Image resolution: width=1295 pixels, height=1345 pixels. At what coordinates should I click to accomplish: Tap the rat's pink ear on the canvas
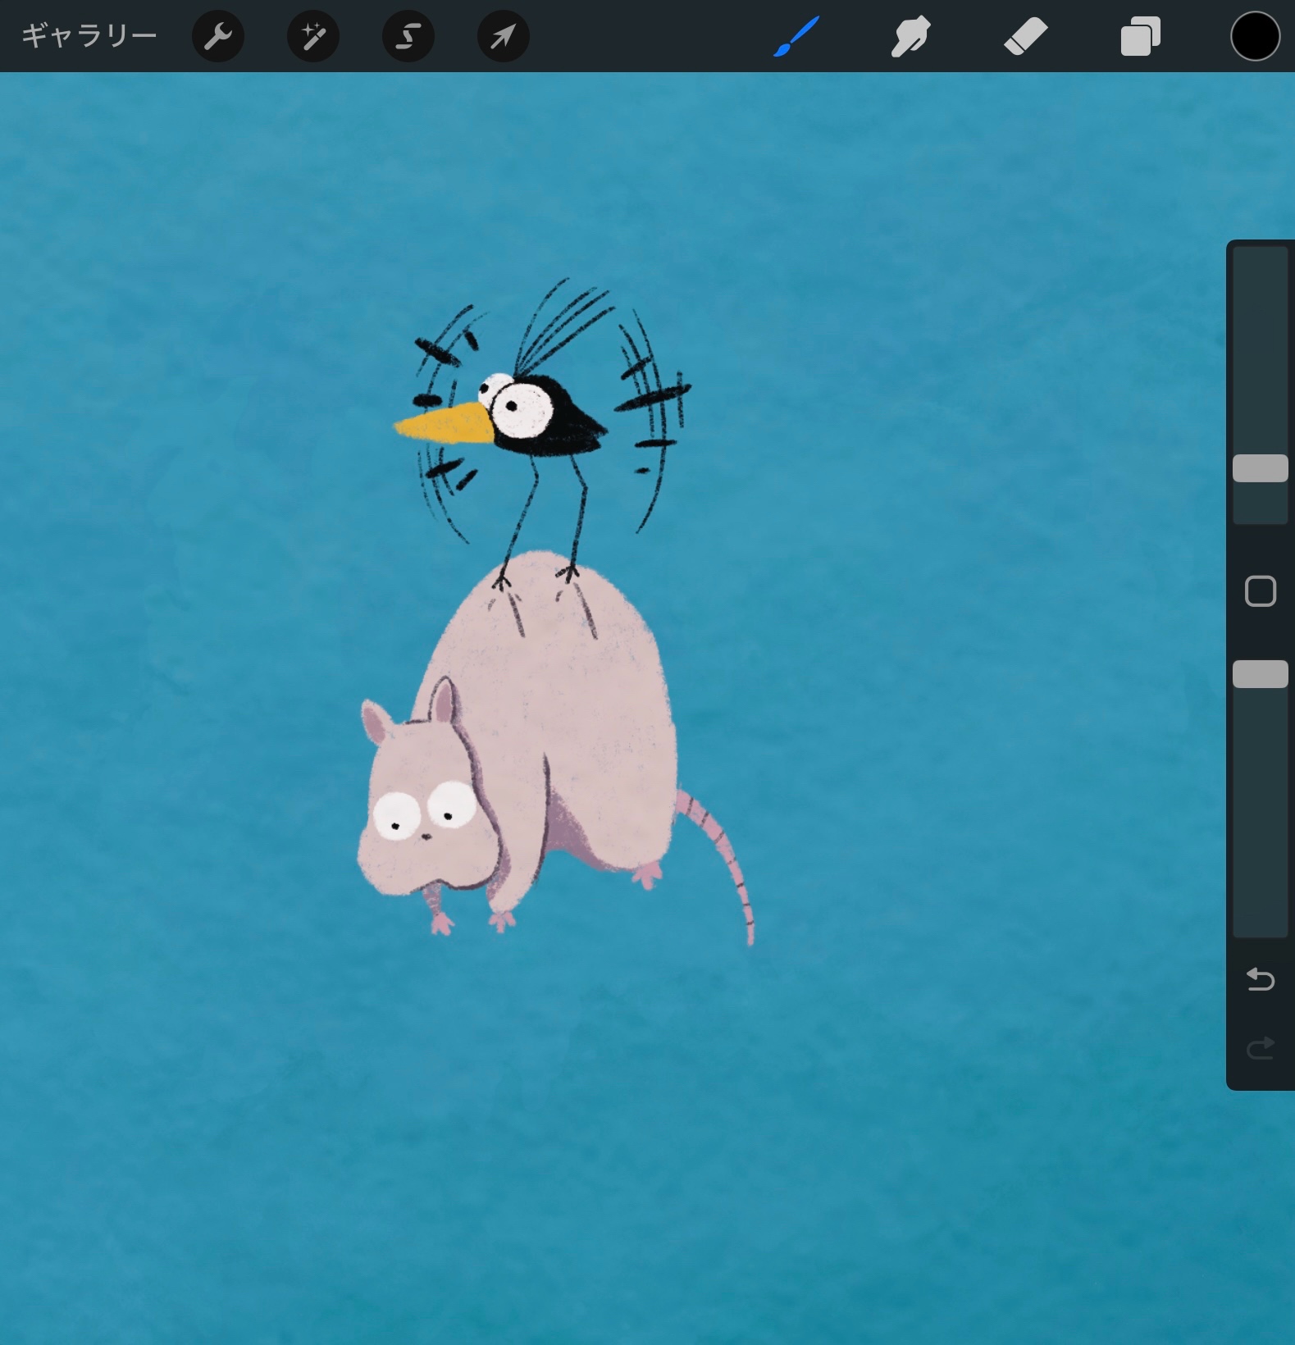click(444, 701)
